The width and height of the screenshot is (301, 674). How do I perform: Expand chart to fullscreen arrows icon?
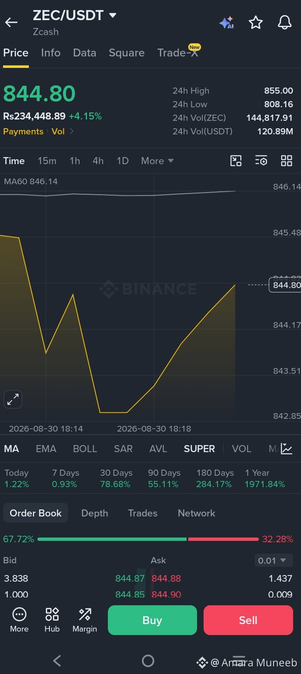coord(13,399)
